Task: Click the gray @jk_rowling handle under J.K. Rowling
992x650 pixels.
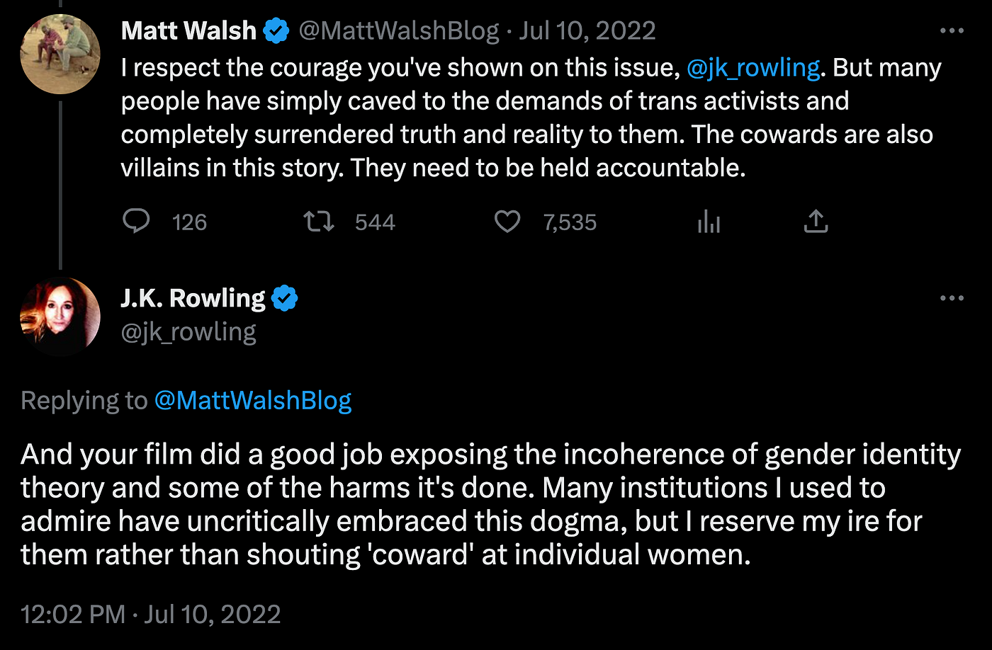Action: [x=188, y=332]
